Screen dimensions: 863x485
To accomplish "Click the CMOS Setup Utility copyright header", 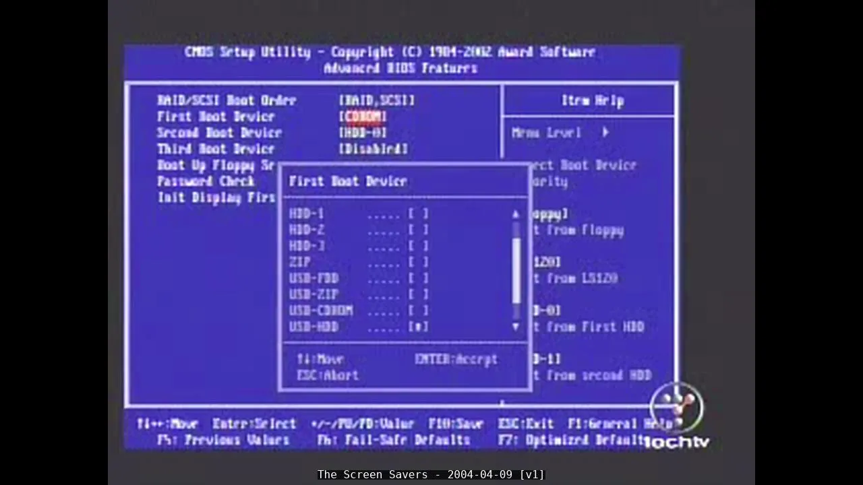I will click(390, 52).
